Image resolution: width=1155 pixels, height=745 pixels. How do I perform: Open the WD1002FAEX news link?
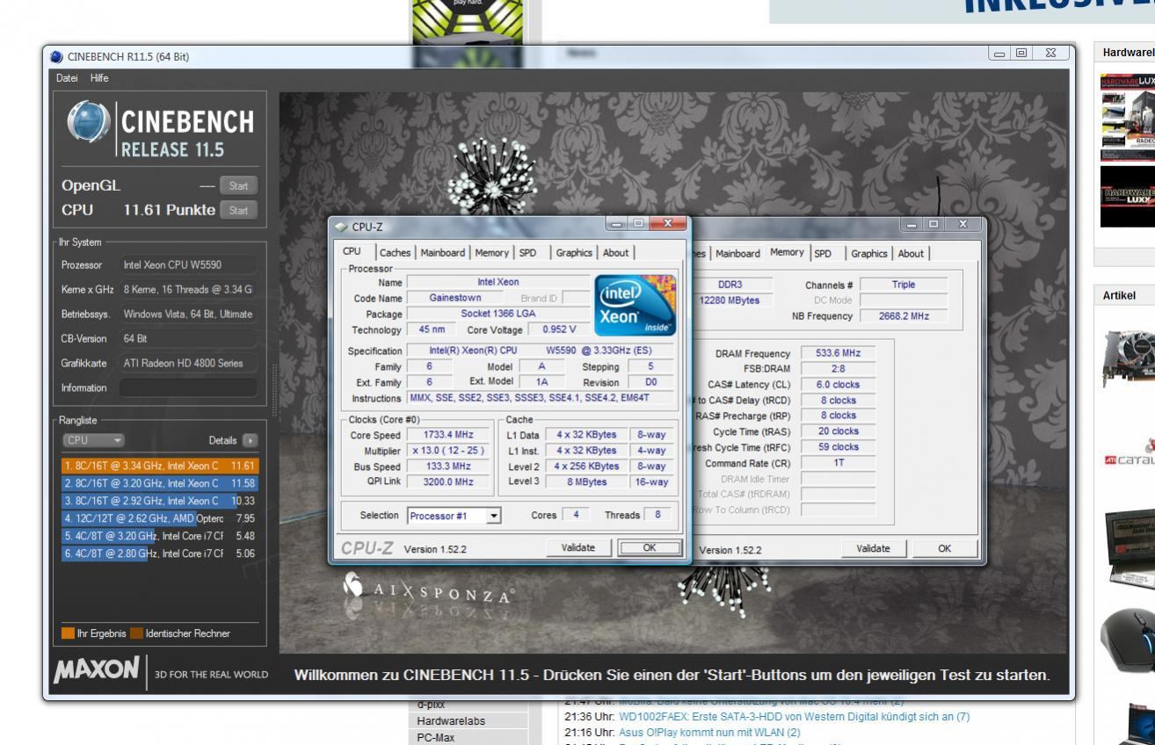(x=794, y=717)
